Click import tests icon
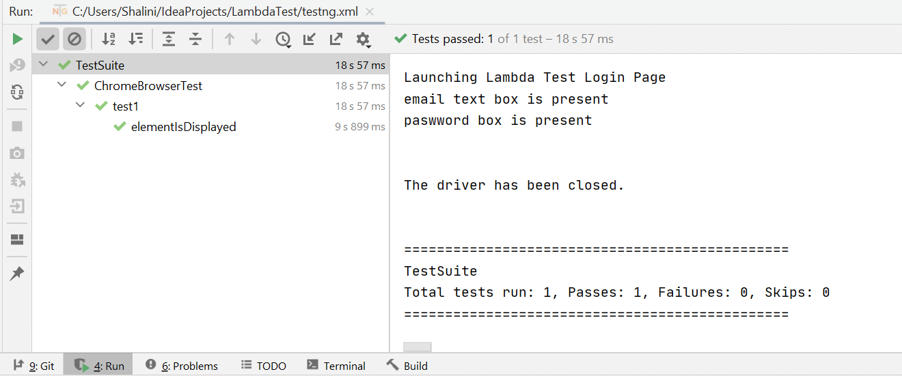 [310, 39]
